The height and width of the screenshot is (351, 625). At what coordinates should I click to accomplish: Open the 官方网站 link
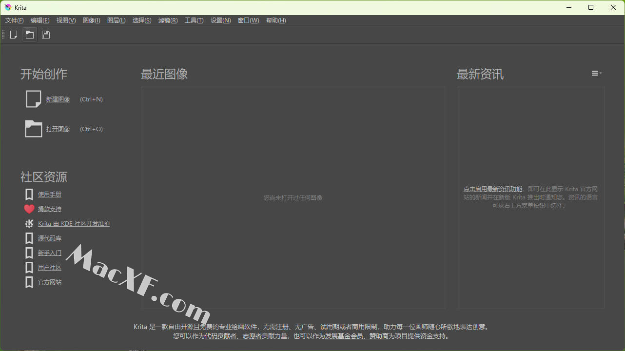click(50, 282)
